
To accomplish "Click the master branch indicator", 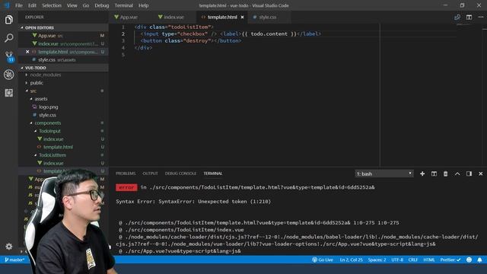I will 14,260.
